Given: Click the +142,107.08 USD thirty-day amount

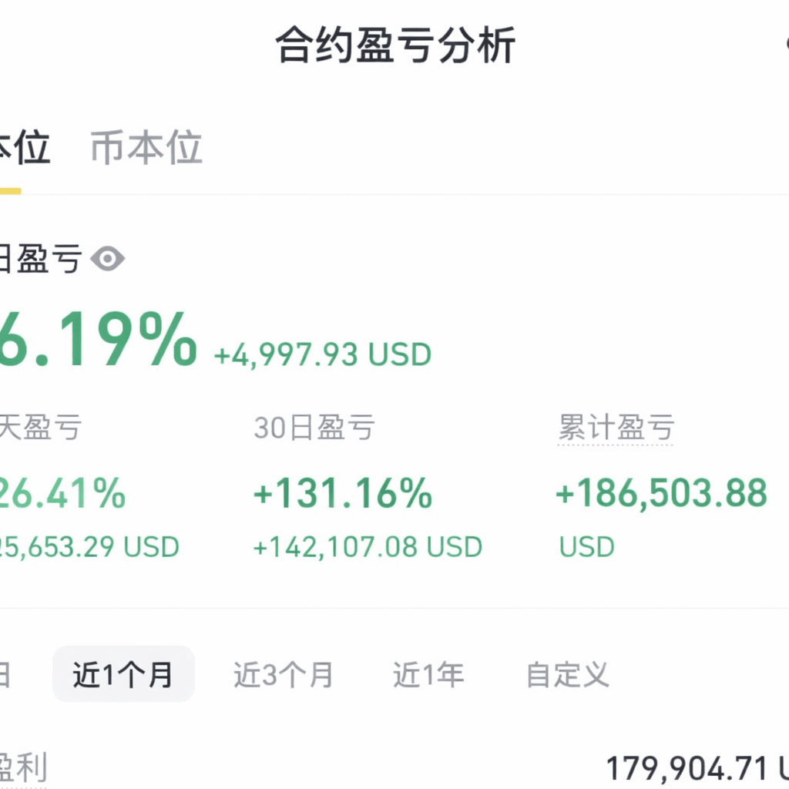Looking at the screenshot, I should pos(368,547).
